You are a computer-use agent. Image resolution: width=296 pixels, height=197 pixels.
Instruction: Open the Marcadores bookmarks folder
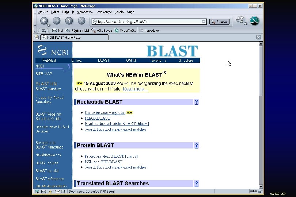click(x=149, y=31)
